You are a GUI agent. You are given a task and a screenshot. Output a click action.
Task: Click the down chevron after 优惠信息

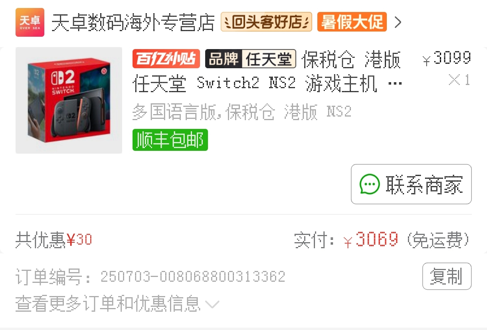[x=212, y=305]
